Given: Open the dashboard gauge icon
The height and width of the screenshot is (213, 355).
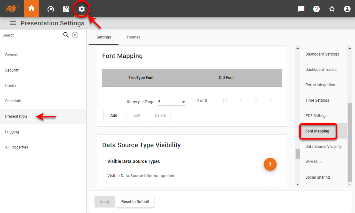Looking at the screenshot, I should [51, 9].
